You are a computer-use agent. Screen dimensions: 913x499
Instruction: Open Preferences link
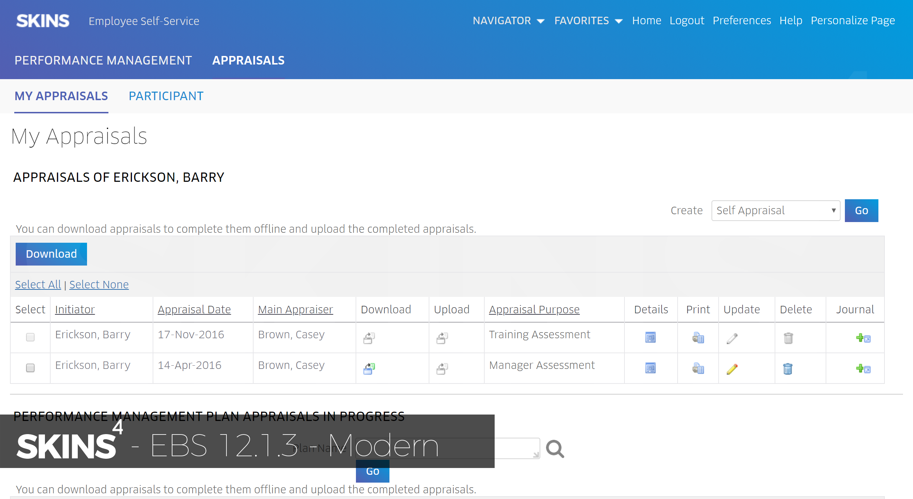[x=742, y=21]
